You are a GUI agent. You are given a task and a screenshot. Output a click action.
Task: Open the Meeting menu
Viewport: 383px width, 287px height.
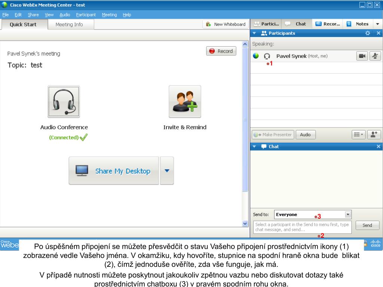click(x=110, y=15)
